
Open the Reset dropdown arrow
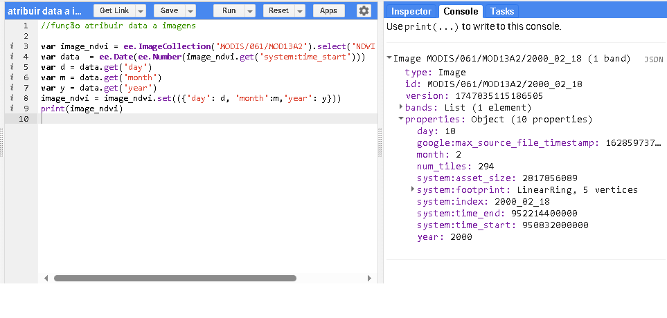tap(300, 11)
